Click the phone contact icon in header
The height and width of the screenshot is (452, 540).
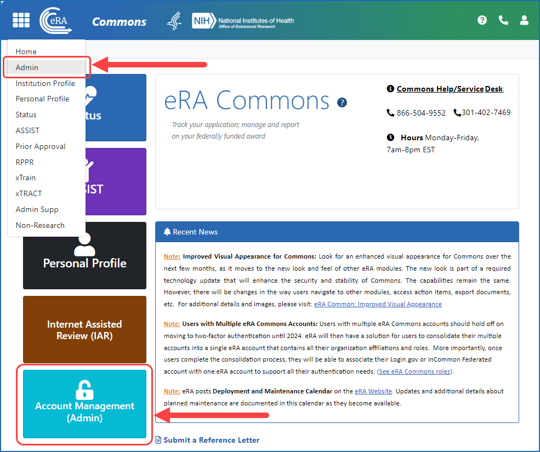coord(503,20)
